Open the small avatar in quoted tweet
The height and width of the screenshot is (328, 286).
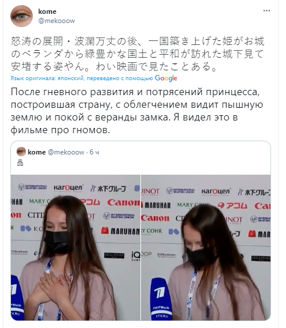click(x=21, y=152)
